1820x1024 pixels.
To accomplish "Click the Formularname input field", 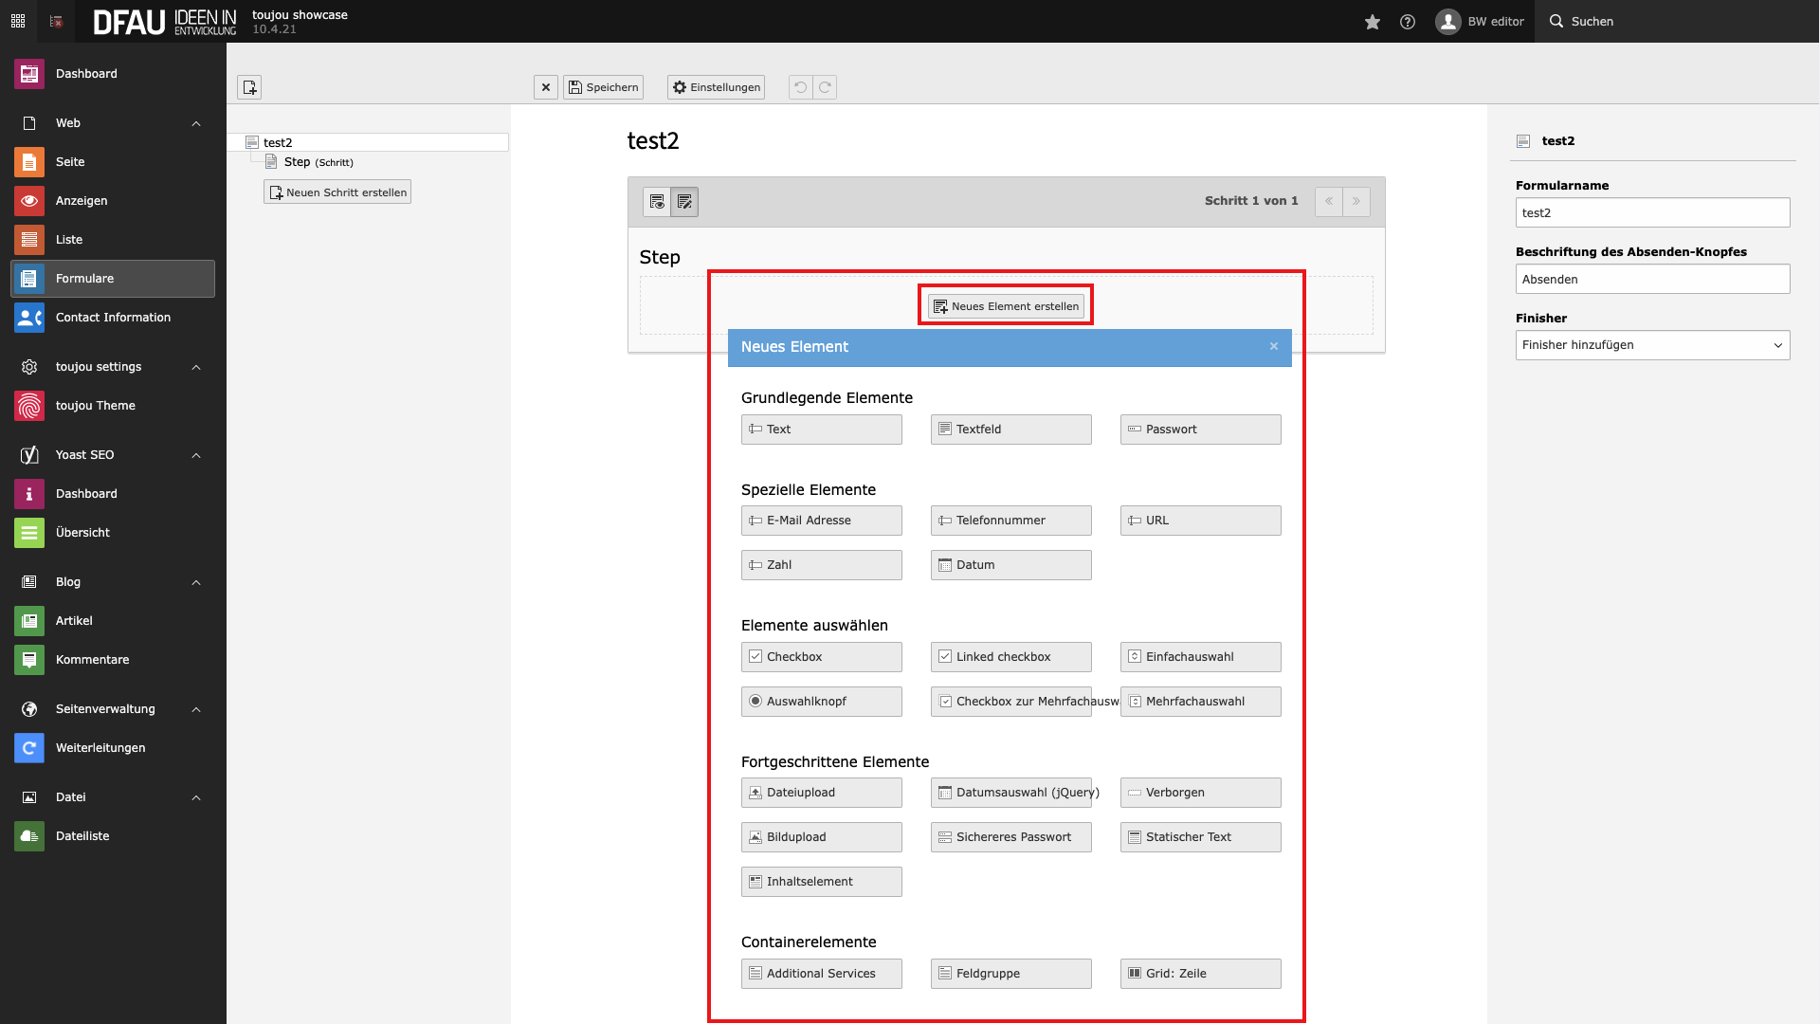I will 1652,212.
